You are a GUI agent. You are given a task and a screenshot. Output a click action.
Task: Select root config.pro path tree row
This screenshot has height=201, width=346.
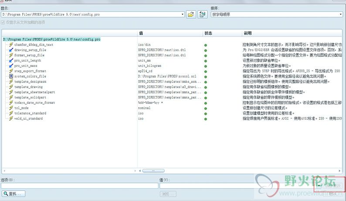[x=51, y=40]
